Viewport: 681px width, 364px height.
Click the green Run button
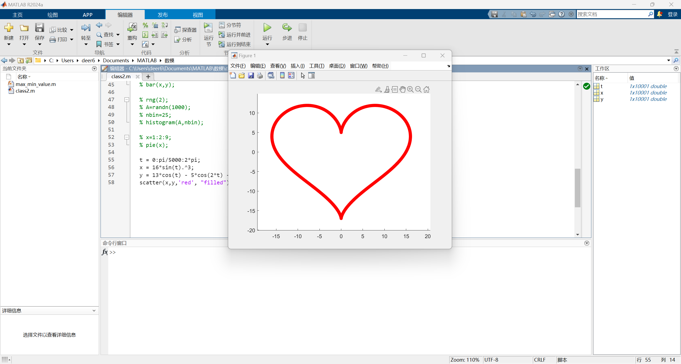point(267,28)
